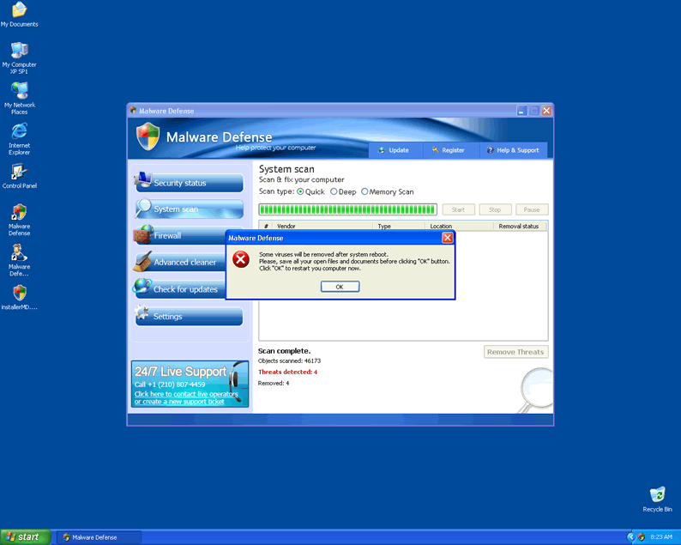Click OK in the Malware Defense dialog
Screen dimensions: 681x545
[x=340, y=287]
